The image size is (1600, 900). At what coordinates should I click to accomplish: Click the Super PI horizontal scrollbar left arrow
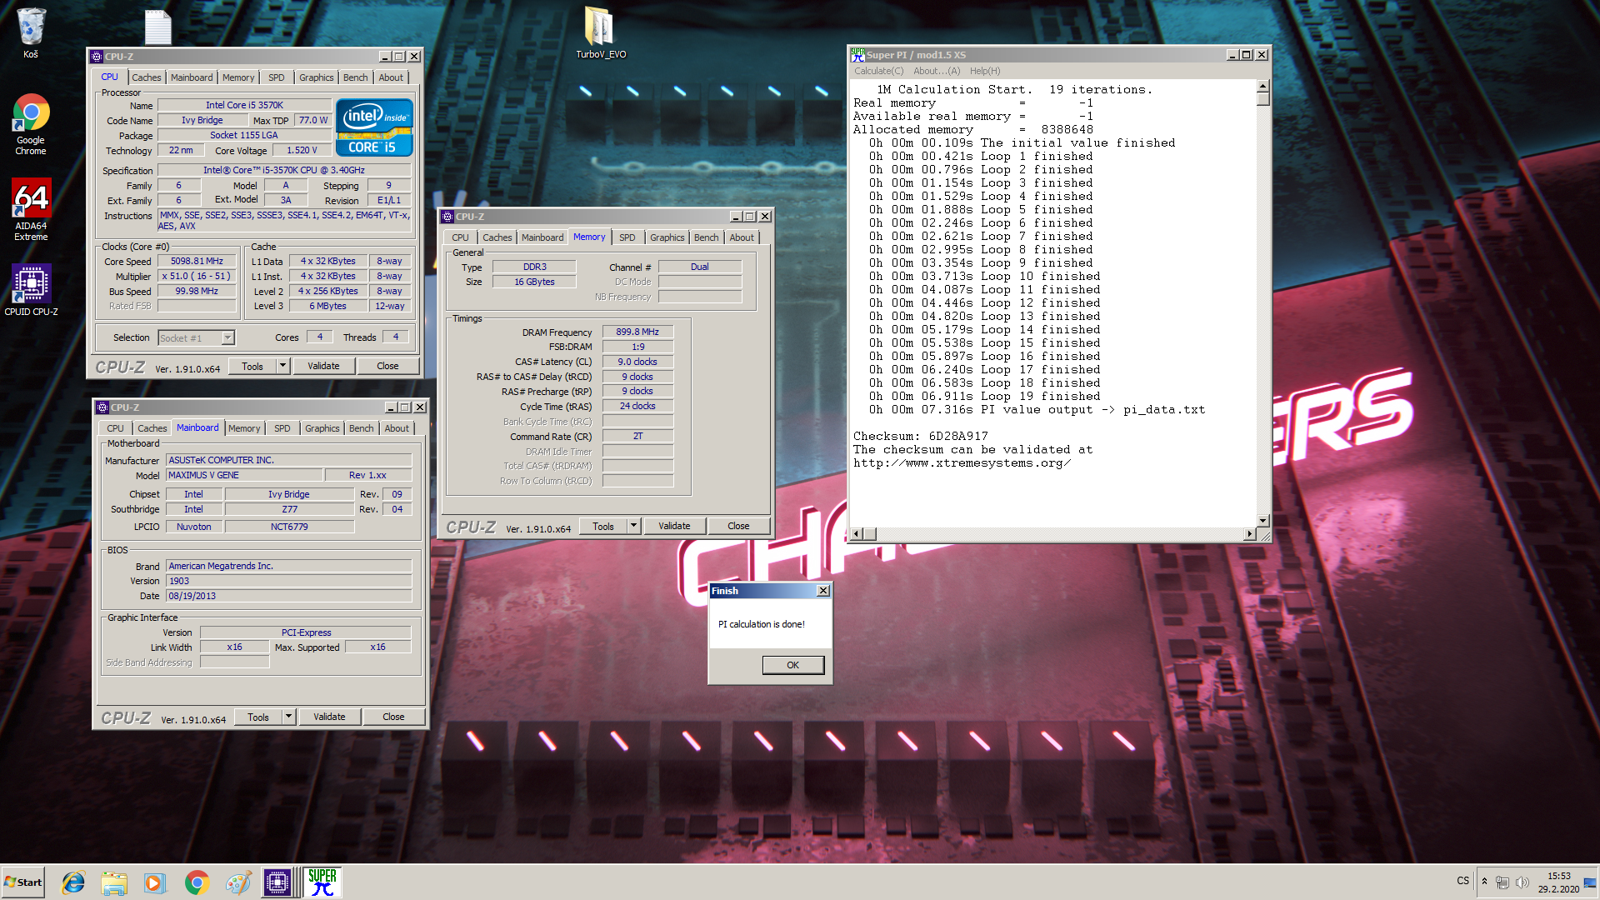(x=856, y=533)
